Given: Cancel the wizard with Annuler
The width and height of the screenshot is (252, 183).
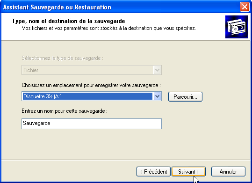Looking at the screenshot, I should [228, 172].
